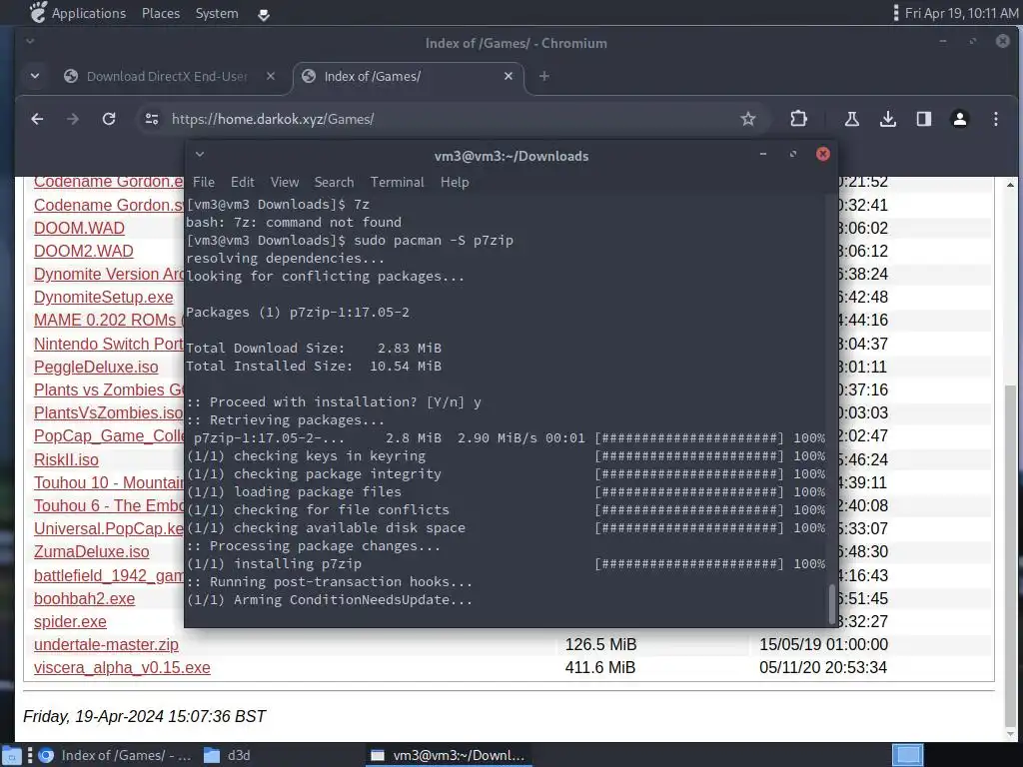Click the 15/05/19 01:00:00 date cell

(x=823, y=644)
